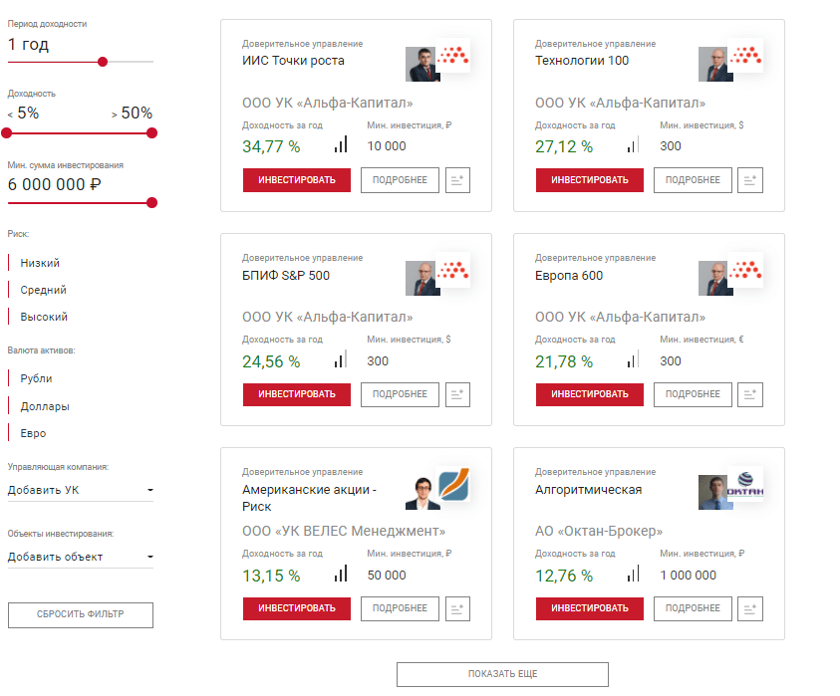
Task: Load more strategies with Показать еще
Action: (502, 674)
